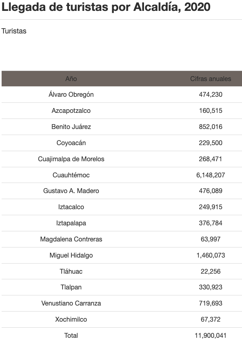This screenshot has height=343, width=242.
Task: Select the Cuajimalpa de Morelos cell
Action: click(x=71, y=159)
